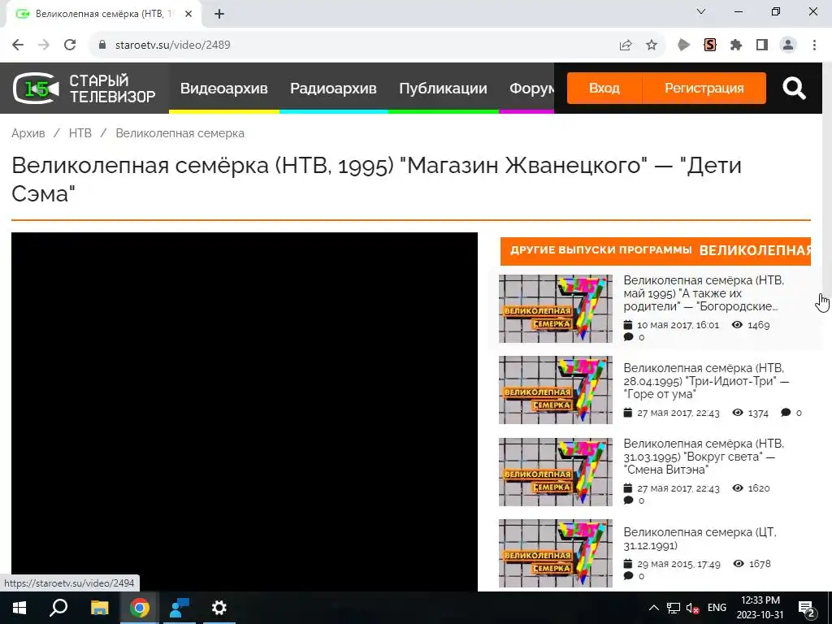Viewport: 832px width, 624px height.
Task: Click the views eye icon next to 1620
Action: (x=738, y=487)
